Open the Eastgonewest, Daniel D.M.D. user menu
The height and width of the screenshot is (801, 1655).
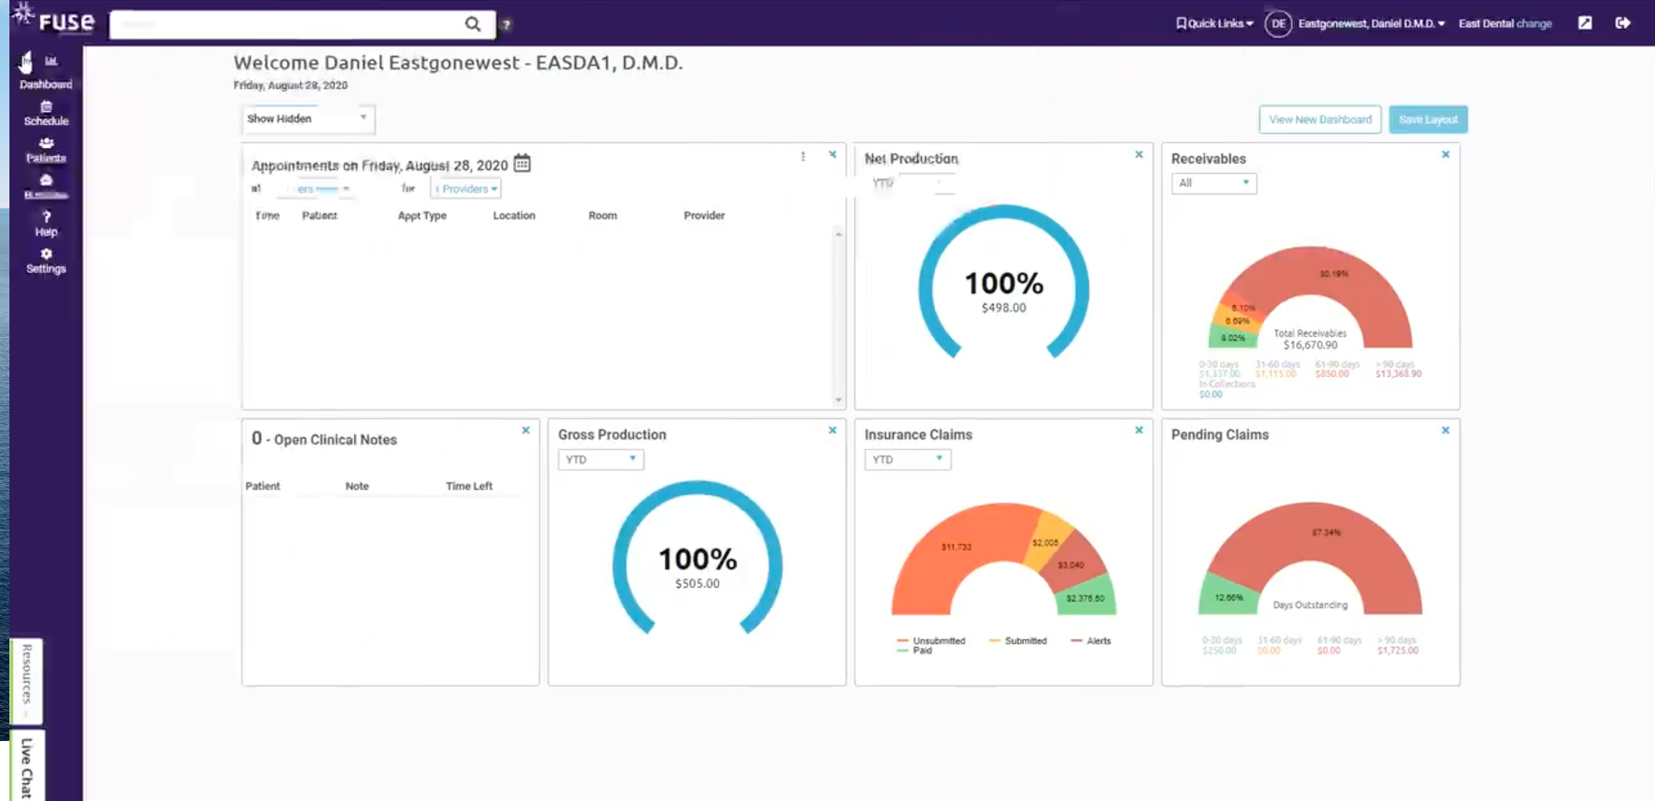tap(1371, 23)
